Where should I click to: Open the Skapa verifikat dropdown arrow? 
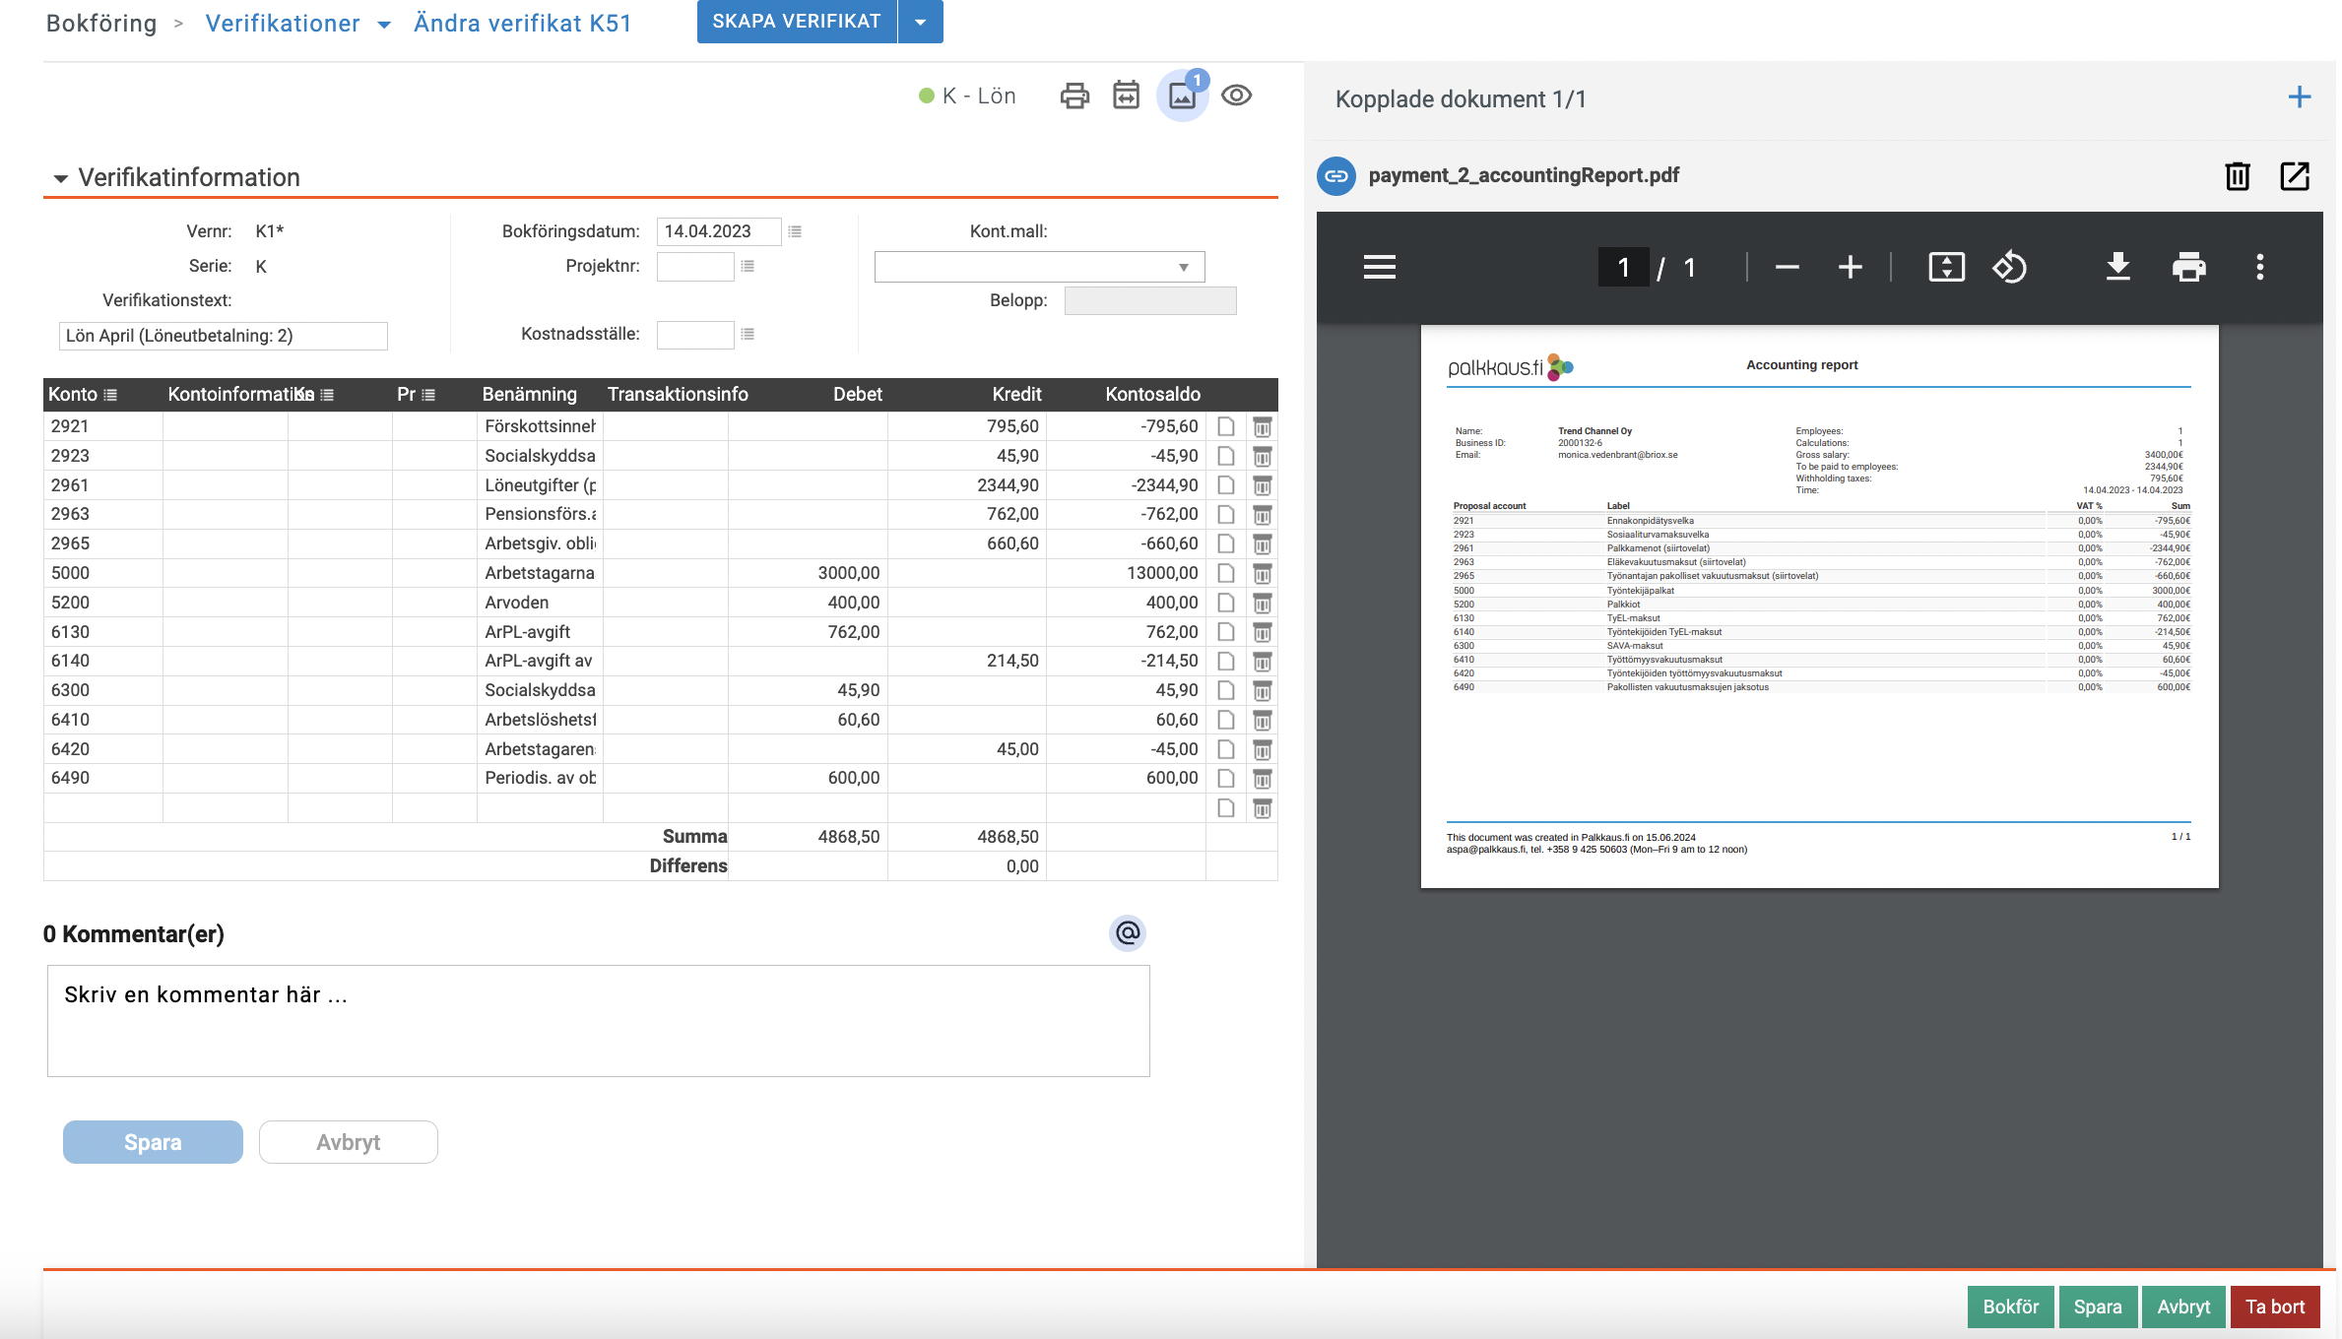(920, 22)
